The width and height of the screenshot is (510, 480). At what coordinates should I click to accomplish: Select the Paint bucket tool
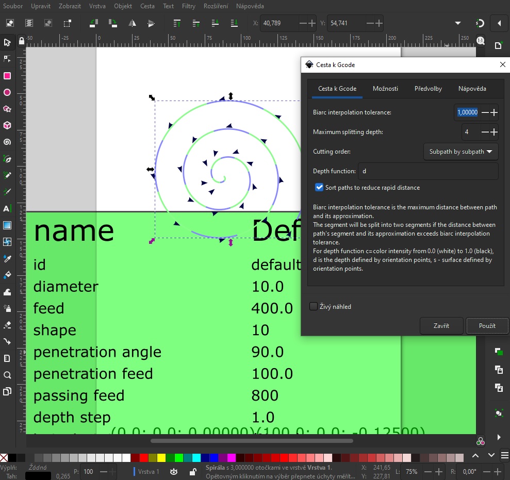(x=7, y=275)
